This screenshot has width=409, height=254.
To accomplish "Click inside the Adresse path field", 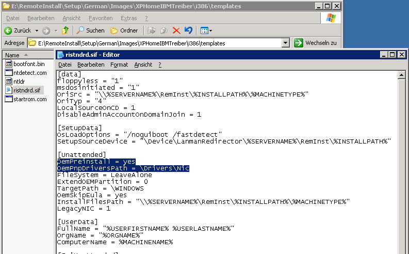I will click(x=155, y=43).
